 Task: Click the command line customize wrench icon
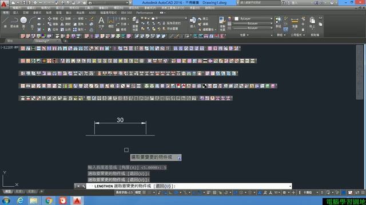click(83, 186)
